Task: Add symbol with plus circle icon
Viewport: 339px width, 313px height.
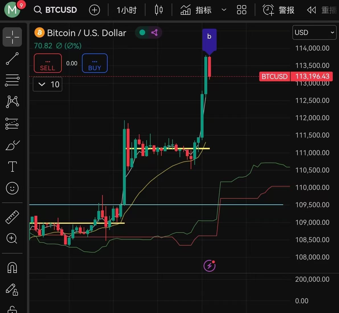Action: tap(94, 10)
